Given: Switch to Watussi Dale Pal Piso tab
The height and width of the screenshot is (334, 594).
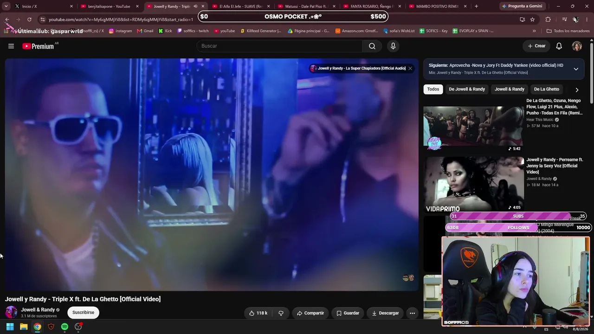Looking at the screenshot, I should [306, 6].
